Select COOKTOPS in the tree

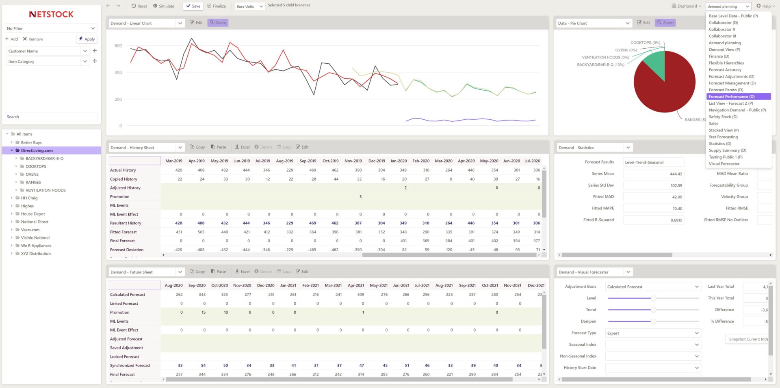(x=36, y=166)
